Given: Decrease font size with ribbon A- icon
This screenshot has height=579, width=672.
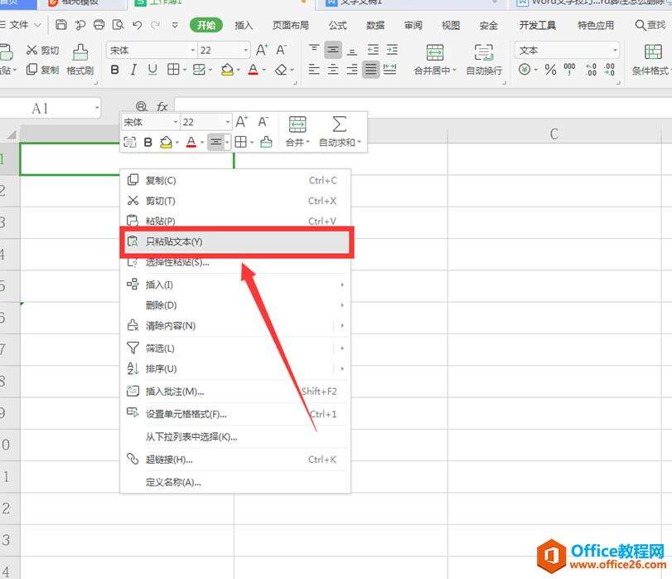Looking at the screenshot, I should click(x=281, y=50).
